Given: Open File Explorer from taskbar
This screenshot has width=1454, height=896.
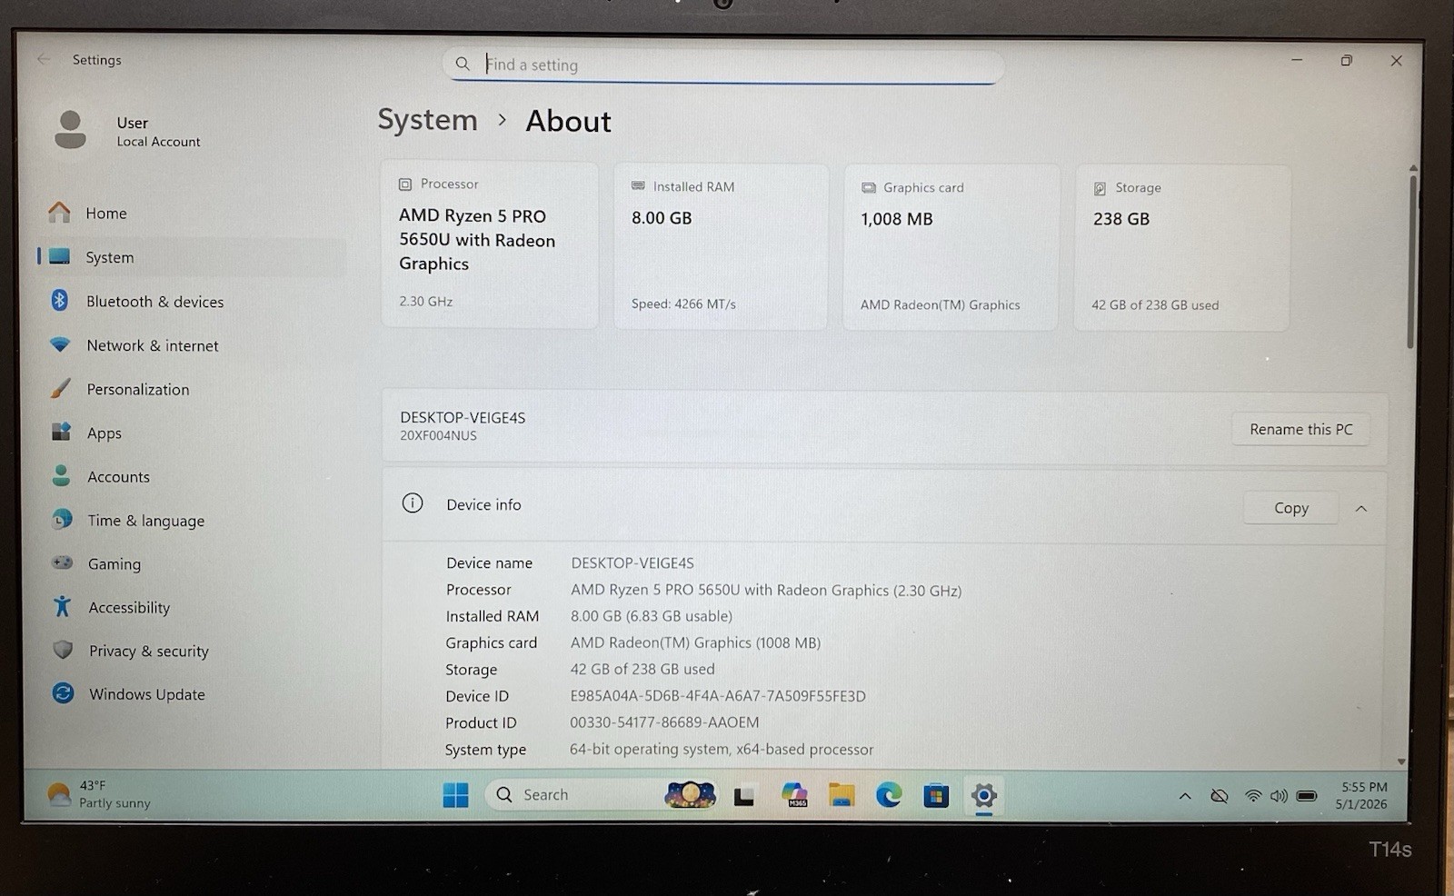Looking at the screenshot, I should point(842,795).
